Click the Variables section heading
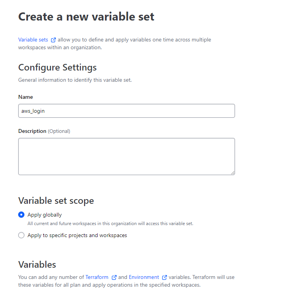 37,265
